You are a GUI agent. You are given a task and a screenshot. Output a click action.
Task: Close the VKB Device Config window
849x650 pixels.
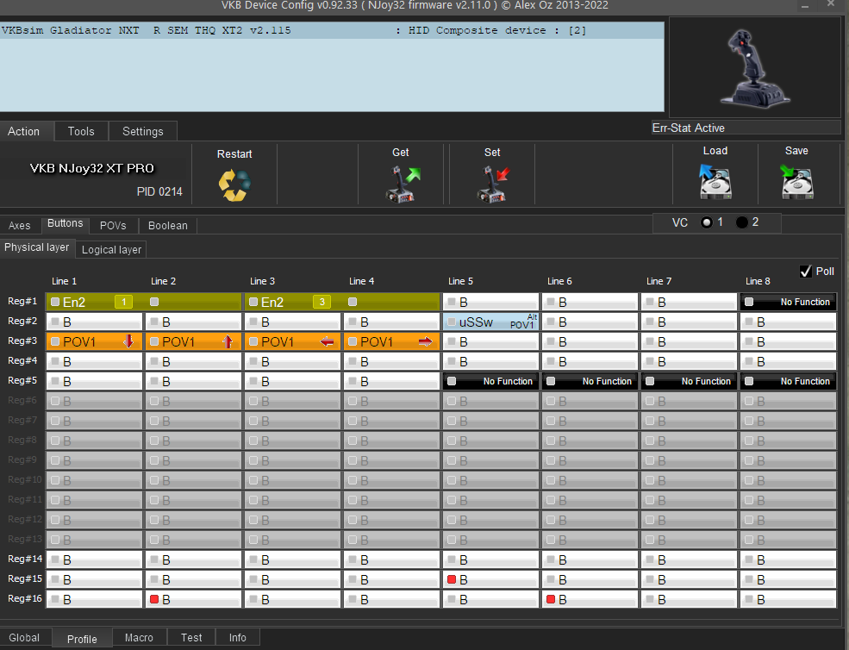coord(831,4)
